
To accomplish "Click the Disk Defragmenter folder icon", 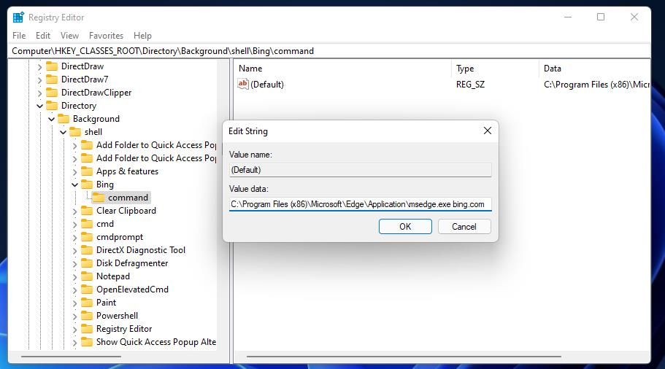I will pos(87,263).
